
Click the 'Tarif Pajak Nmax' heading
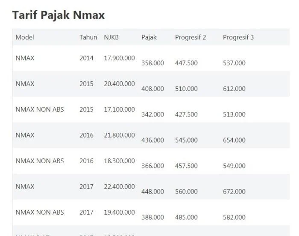click(x=59, y=15)
